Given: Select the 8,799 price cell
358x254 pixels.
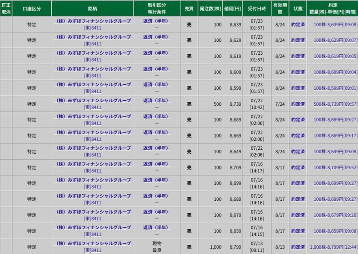Looking at the screenshot, I should [x=232, y=247].
